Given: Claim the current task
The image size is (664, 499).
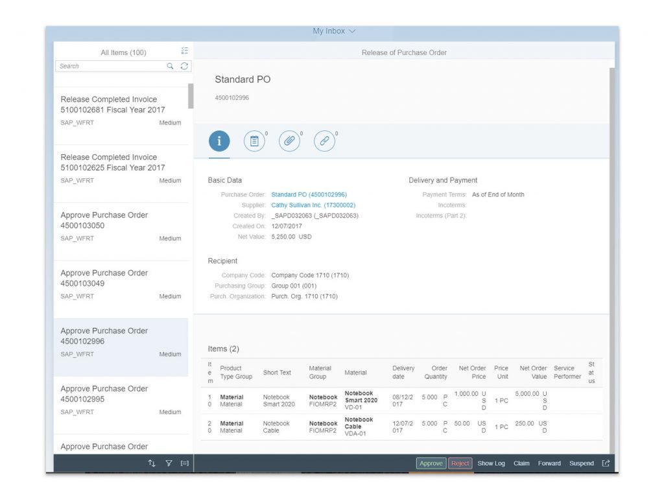Looking at the screenshot, I should (521, 463).
